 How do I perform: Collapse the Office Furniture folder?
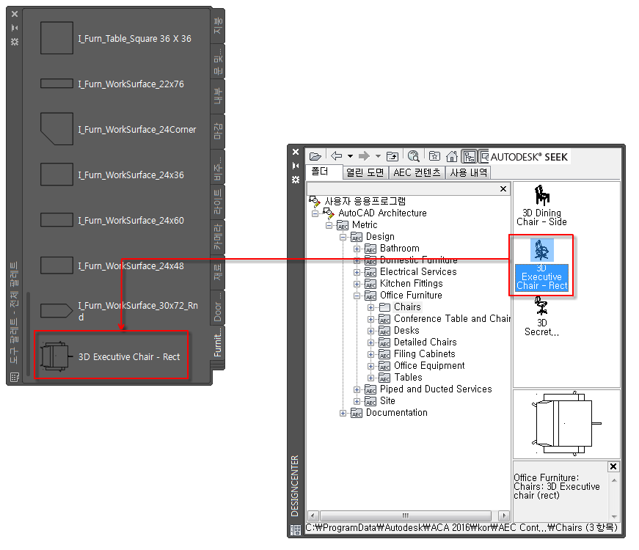point(357,296)
